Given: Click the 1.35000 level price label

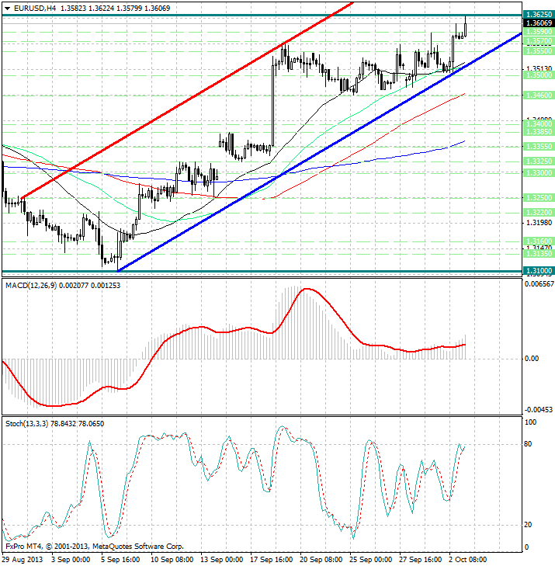Looking at the screenshot, I should pos(539,75).
